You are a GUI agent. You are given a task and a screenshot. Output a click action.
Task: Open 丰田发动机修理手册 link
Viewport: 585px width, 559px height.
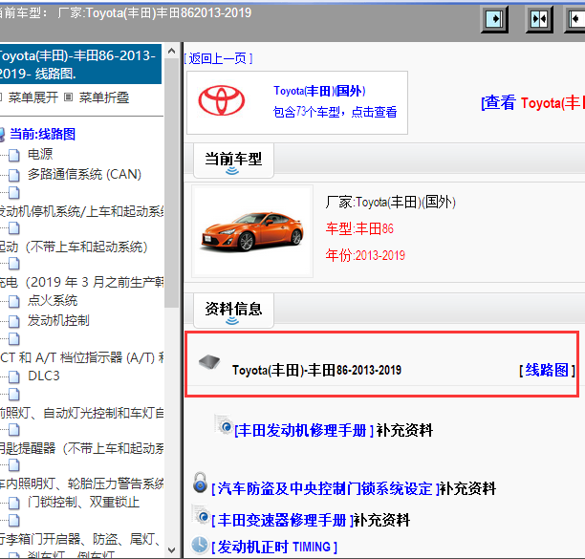click(304, 430)
